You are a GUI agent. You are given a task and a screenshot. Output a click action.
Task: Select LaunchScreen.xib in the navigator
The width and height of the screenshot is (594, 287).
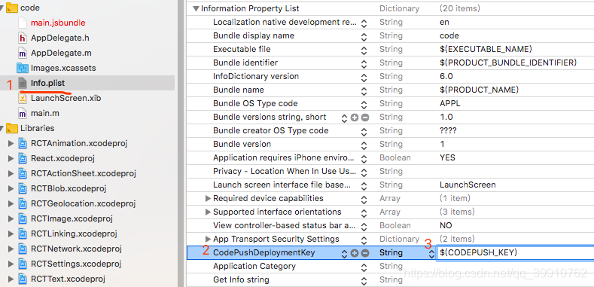66,98
